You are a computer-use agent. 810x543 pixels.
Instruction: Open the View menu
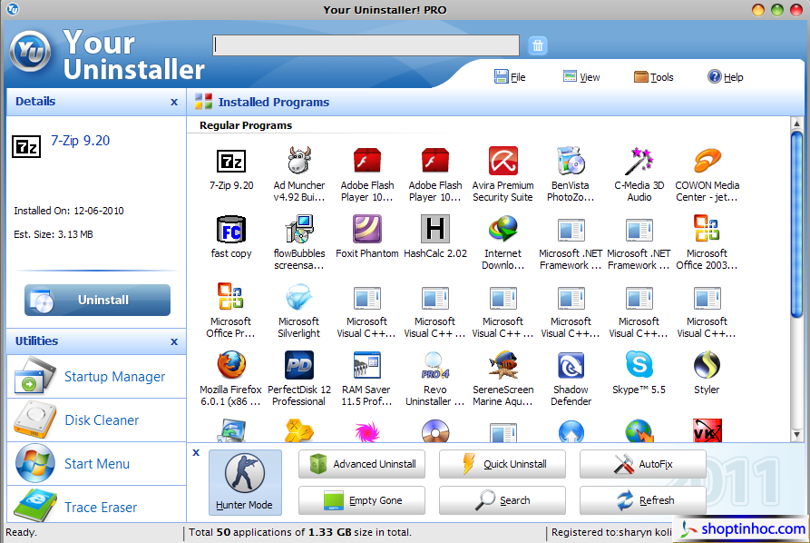coord(581,77)
